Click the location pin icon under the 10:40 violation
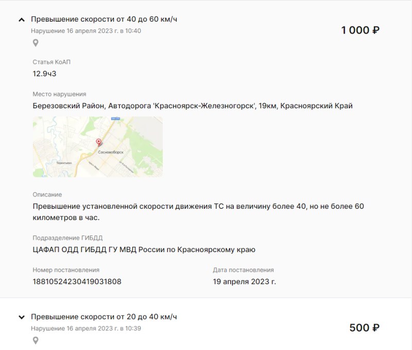412x350 pixels. click(36, 43)
